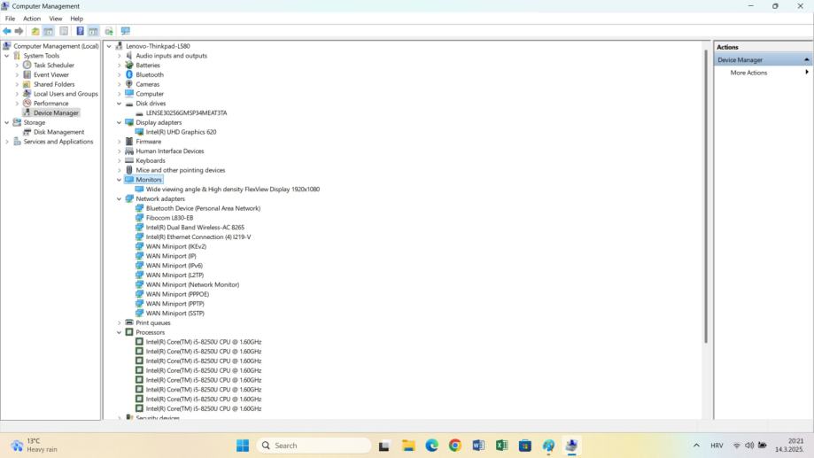Select Intel Dual Band Wireless-AC 8265
The image size is (814, 458).
coord(195,228)
